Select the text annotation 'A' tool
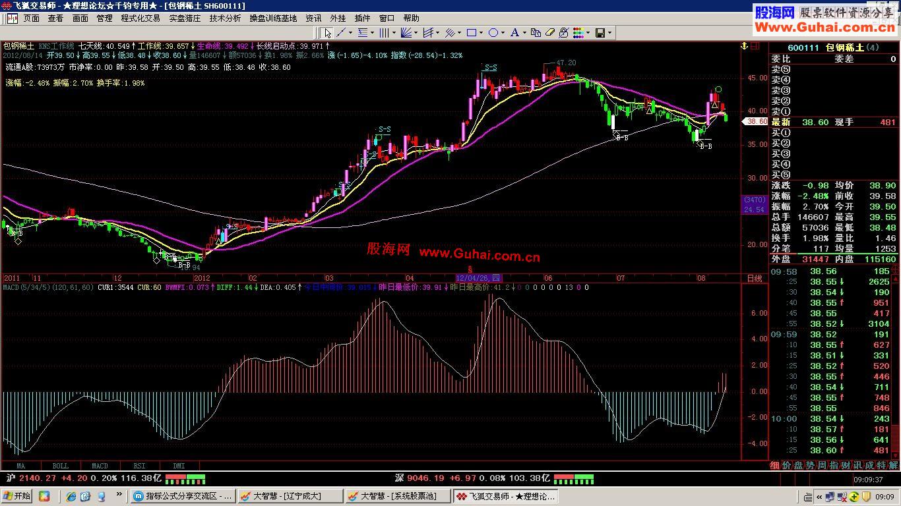The image size is (901, 506). click(514, 32)
